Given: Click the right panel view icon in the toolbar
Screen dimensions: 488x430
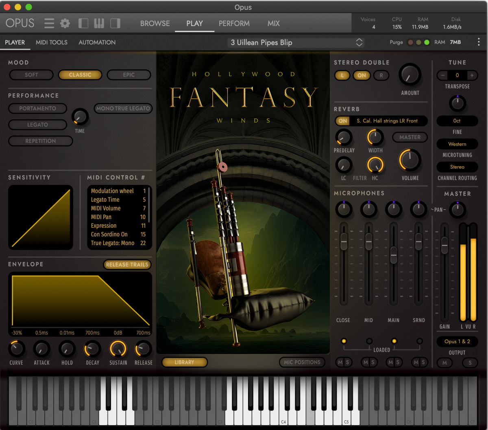Looking at the screenshot, I should click(115, 23).
